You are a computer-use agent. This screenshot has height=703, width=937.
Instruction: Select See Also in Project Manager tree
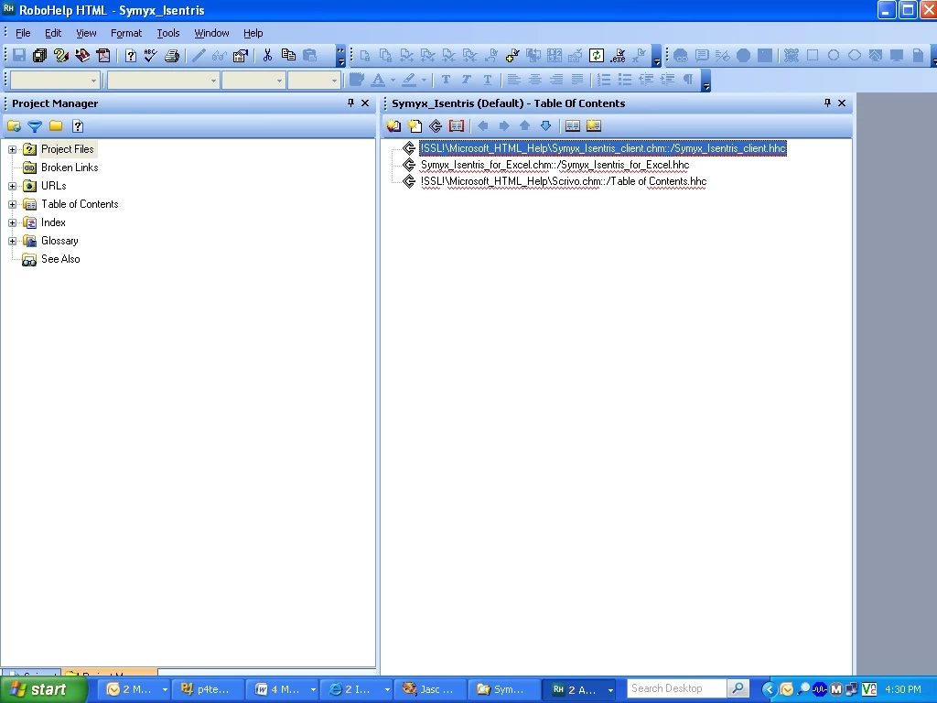pos(60,259)
